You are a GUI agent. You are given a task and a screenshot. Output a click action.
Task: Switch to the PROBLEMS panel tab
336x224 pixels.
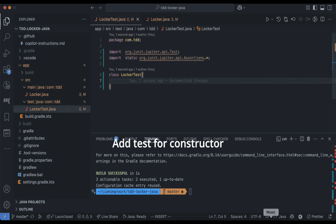pyautogui.click(x=104, y=139)
